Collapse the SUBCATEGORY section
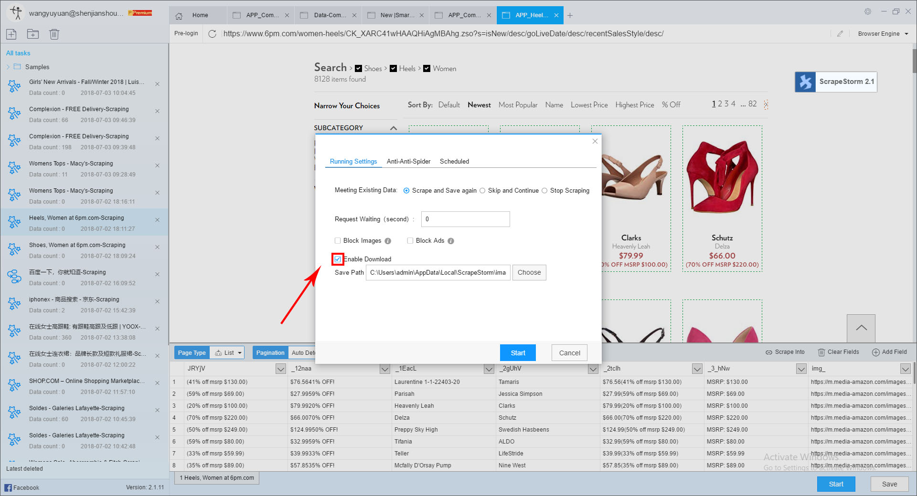Image resolution: width=917 pixels, height=496 pixels. coord(394,128)
